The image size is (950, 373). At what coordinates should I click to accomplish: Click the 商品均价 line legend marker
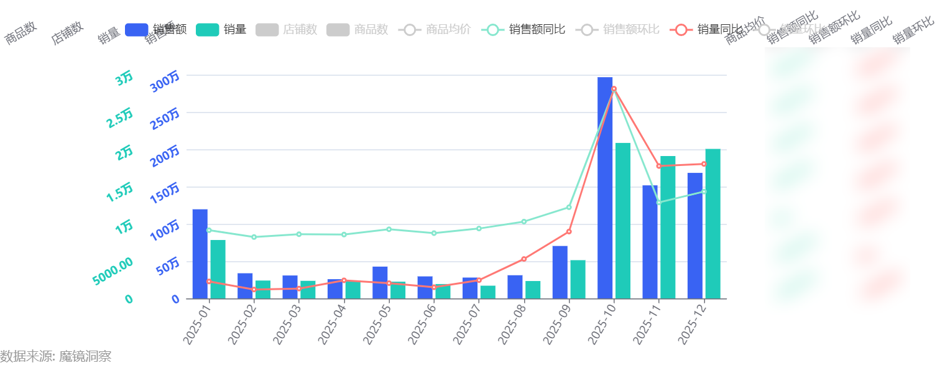click(x=410, y=29)
